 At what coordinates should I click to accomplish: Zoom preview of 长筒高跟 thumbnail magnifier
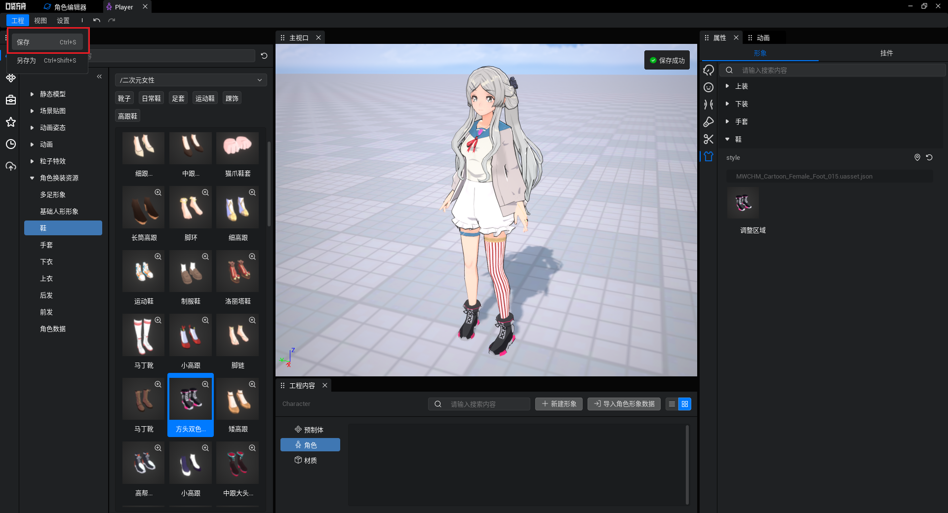(x=158, y=192)
